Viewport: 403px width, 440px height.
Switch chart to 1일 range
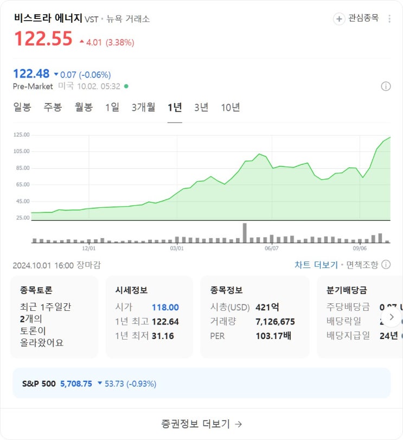112,107
